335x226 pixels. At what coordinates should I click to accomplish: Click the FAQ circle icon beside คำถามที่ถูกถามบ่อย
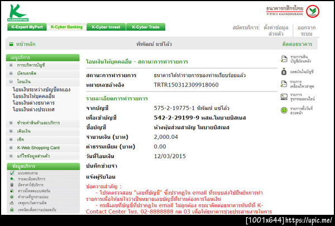pos(12,197)
